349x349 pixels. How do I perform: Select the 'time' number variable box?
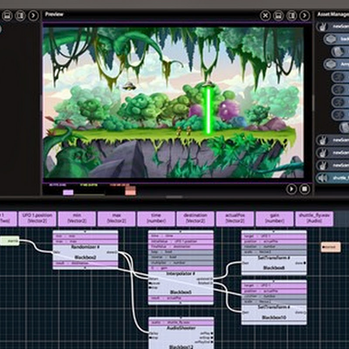pos(156,219)
